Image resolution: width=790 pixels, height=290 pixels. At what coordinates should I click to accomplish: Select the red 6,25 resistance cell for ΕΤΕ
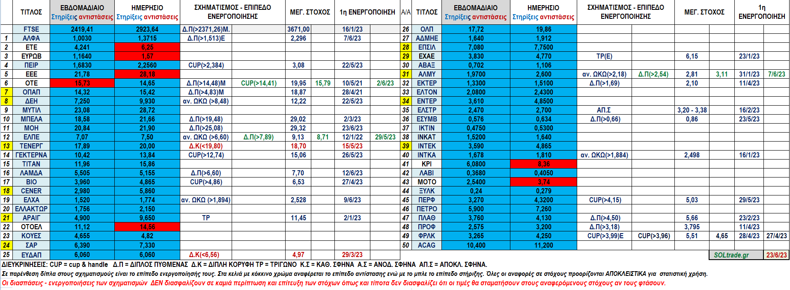click(147, 47)
